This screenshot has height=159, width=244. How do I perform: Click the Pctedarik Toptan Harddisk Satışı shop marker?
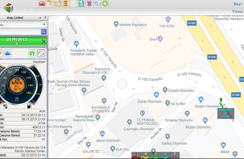coord(76,44)
